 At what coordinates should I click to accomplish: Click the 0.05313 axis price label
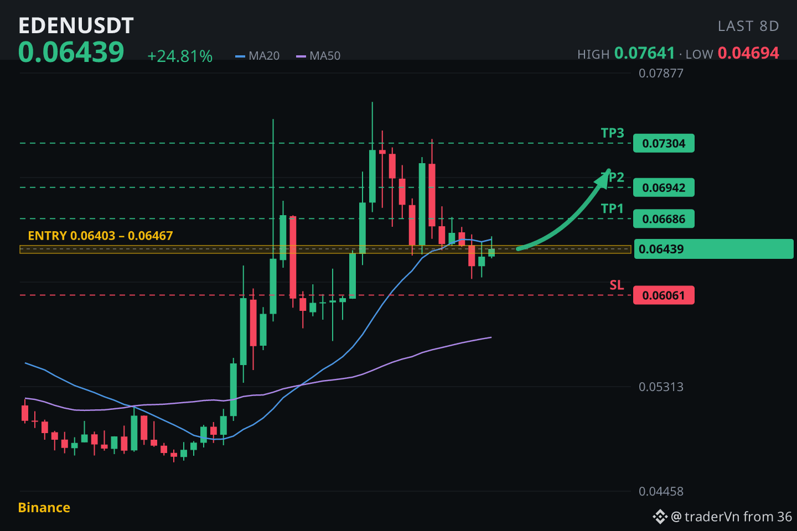click(x=661, y=387)
